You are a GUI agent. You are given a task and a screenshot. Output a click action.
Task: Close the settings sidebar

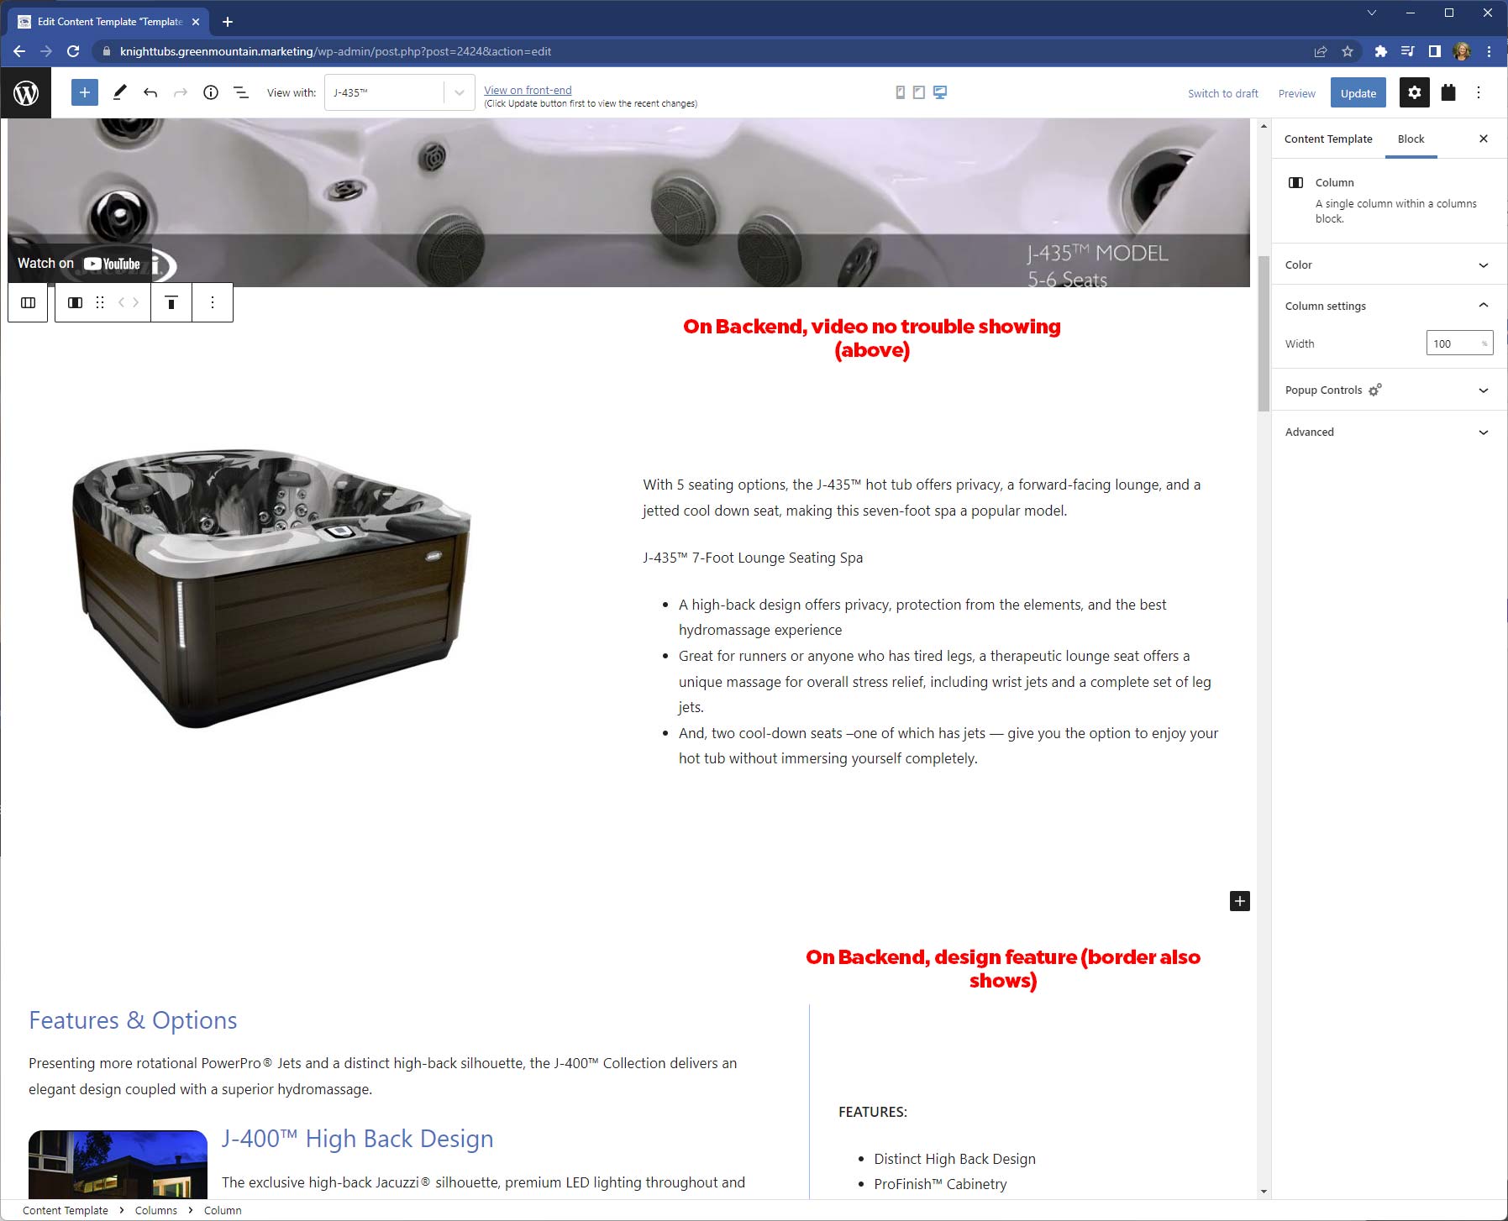click(x=1484, y=139)
